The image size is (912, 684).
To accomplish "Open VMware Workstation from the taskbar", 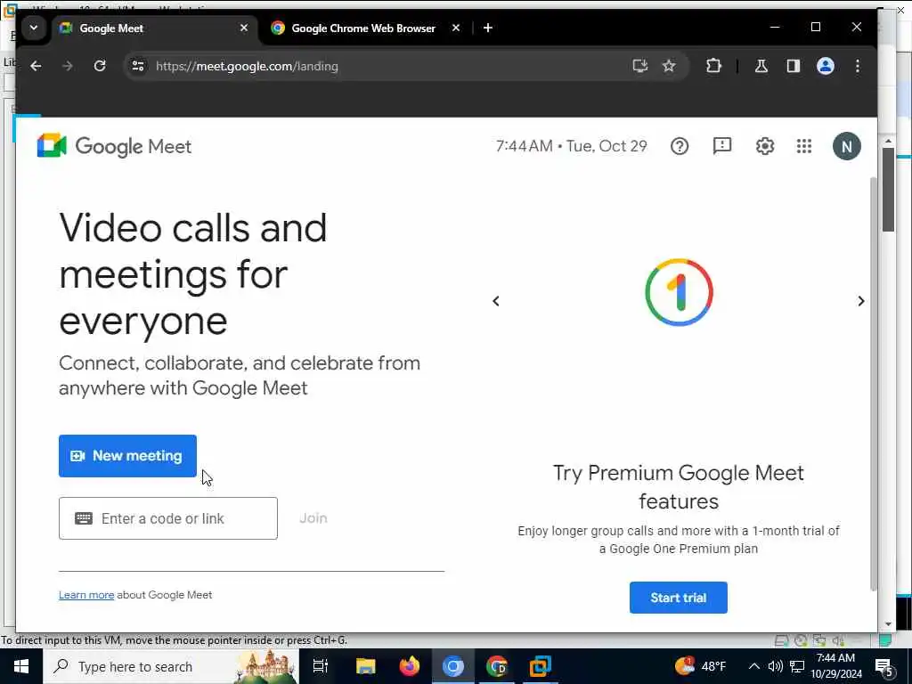I will [x=541, y=666].
